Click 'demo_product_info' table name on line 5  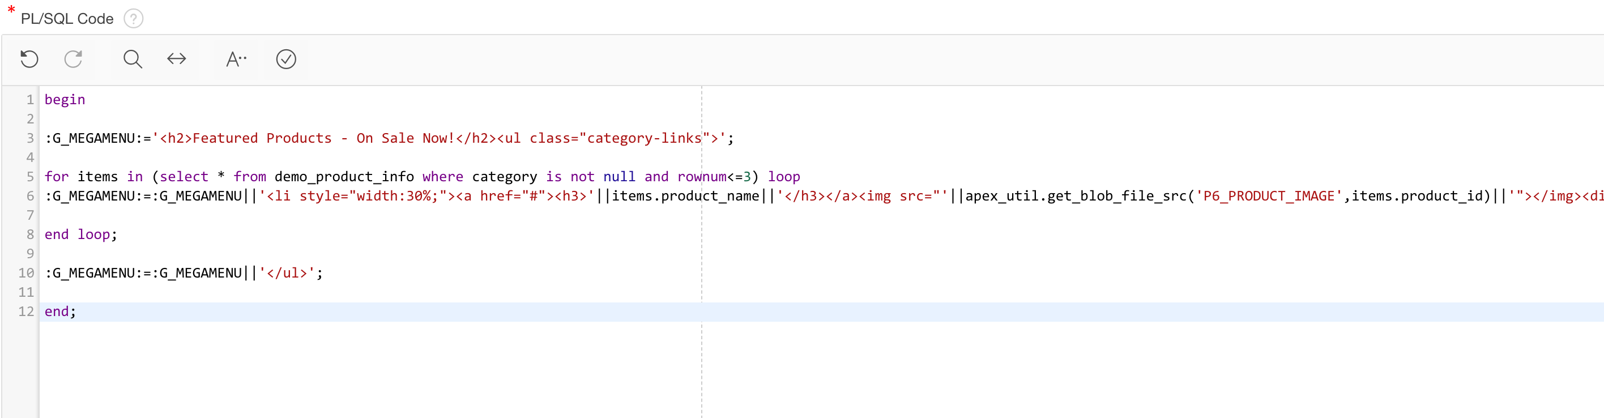coord(344,177)
